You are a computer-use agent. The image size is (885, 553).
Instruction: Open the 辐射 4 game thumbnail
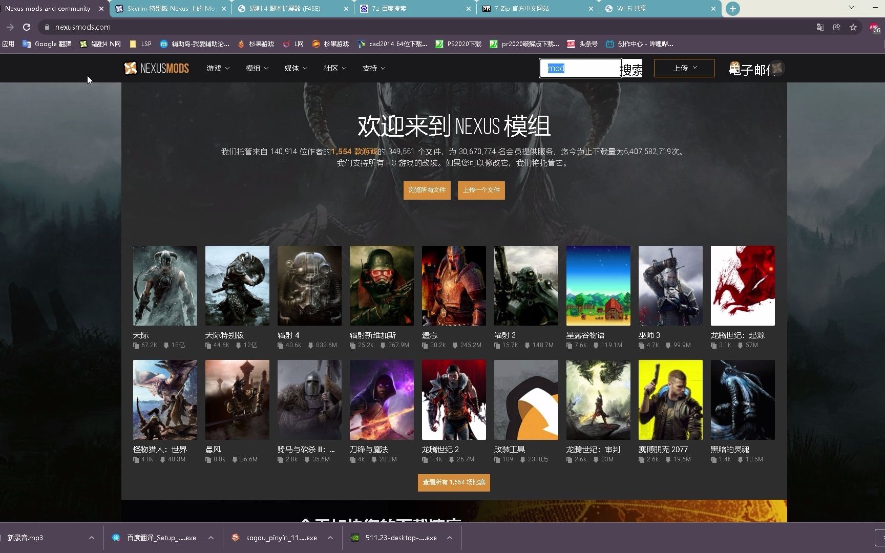pos(309,286)
